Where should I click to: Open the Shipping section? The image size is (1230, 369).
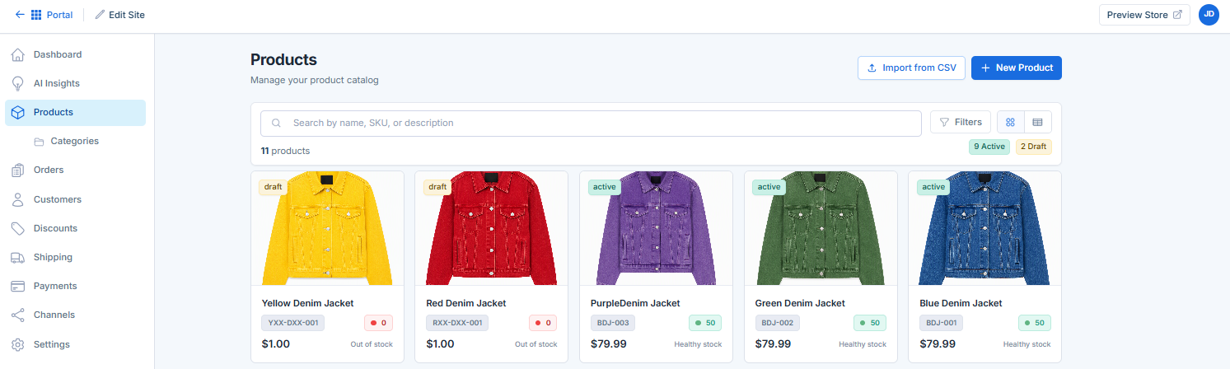coord(76,257)
